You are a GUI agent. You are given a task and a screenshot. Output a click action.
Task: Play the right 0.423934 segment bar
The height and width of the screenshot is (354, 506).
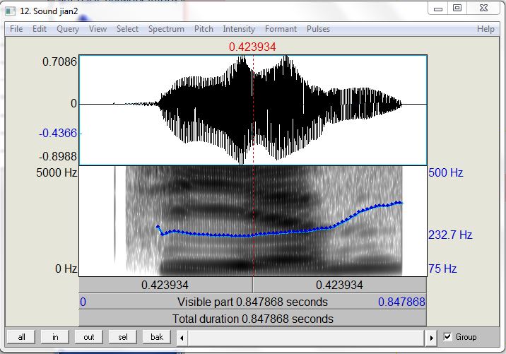[339, 285]
